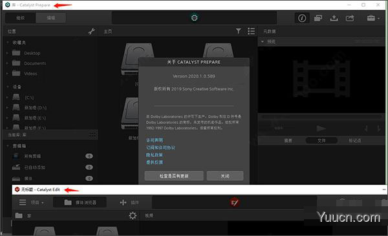Expand the Desktop folder arrow

coord(7,53)
